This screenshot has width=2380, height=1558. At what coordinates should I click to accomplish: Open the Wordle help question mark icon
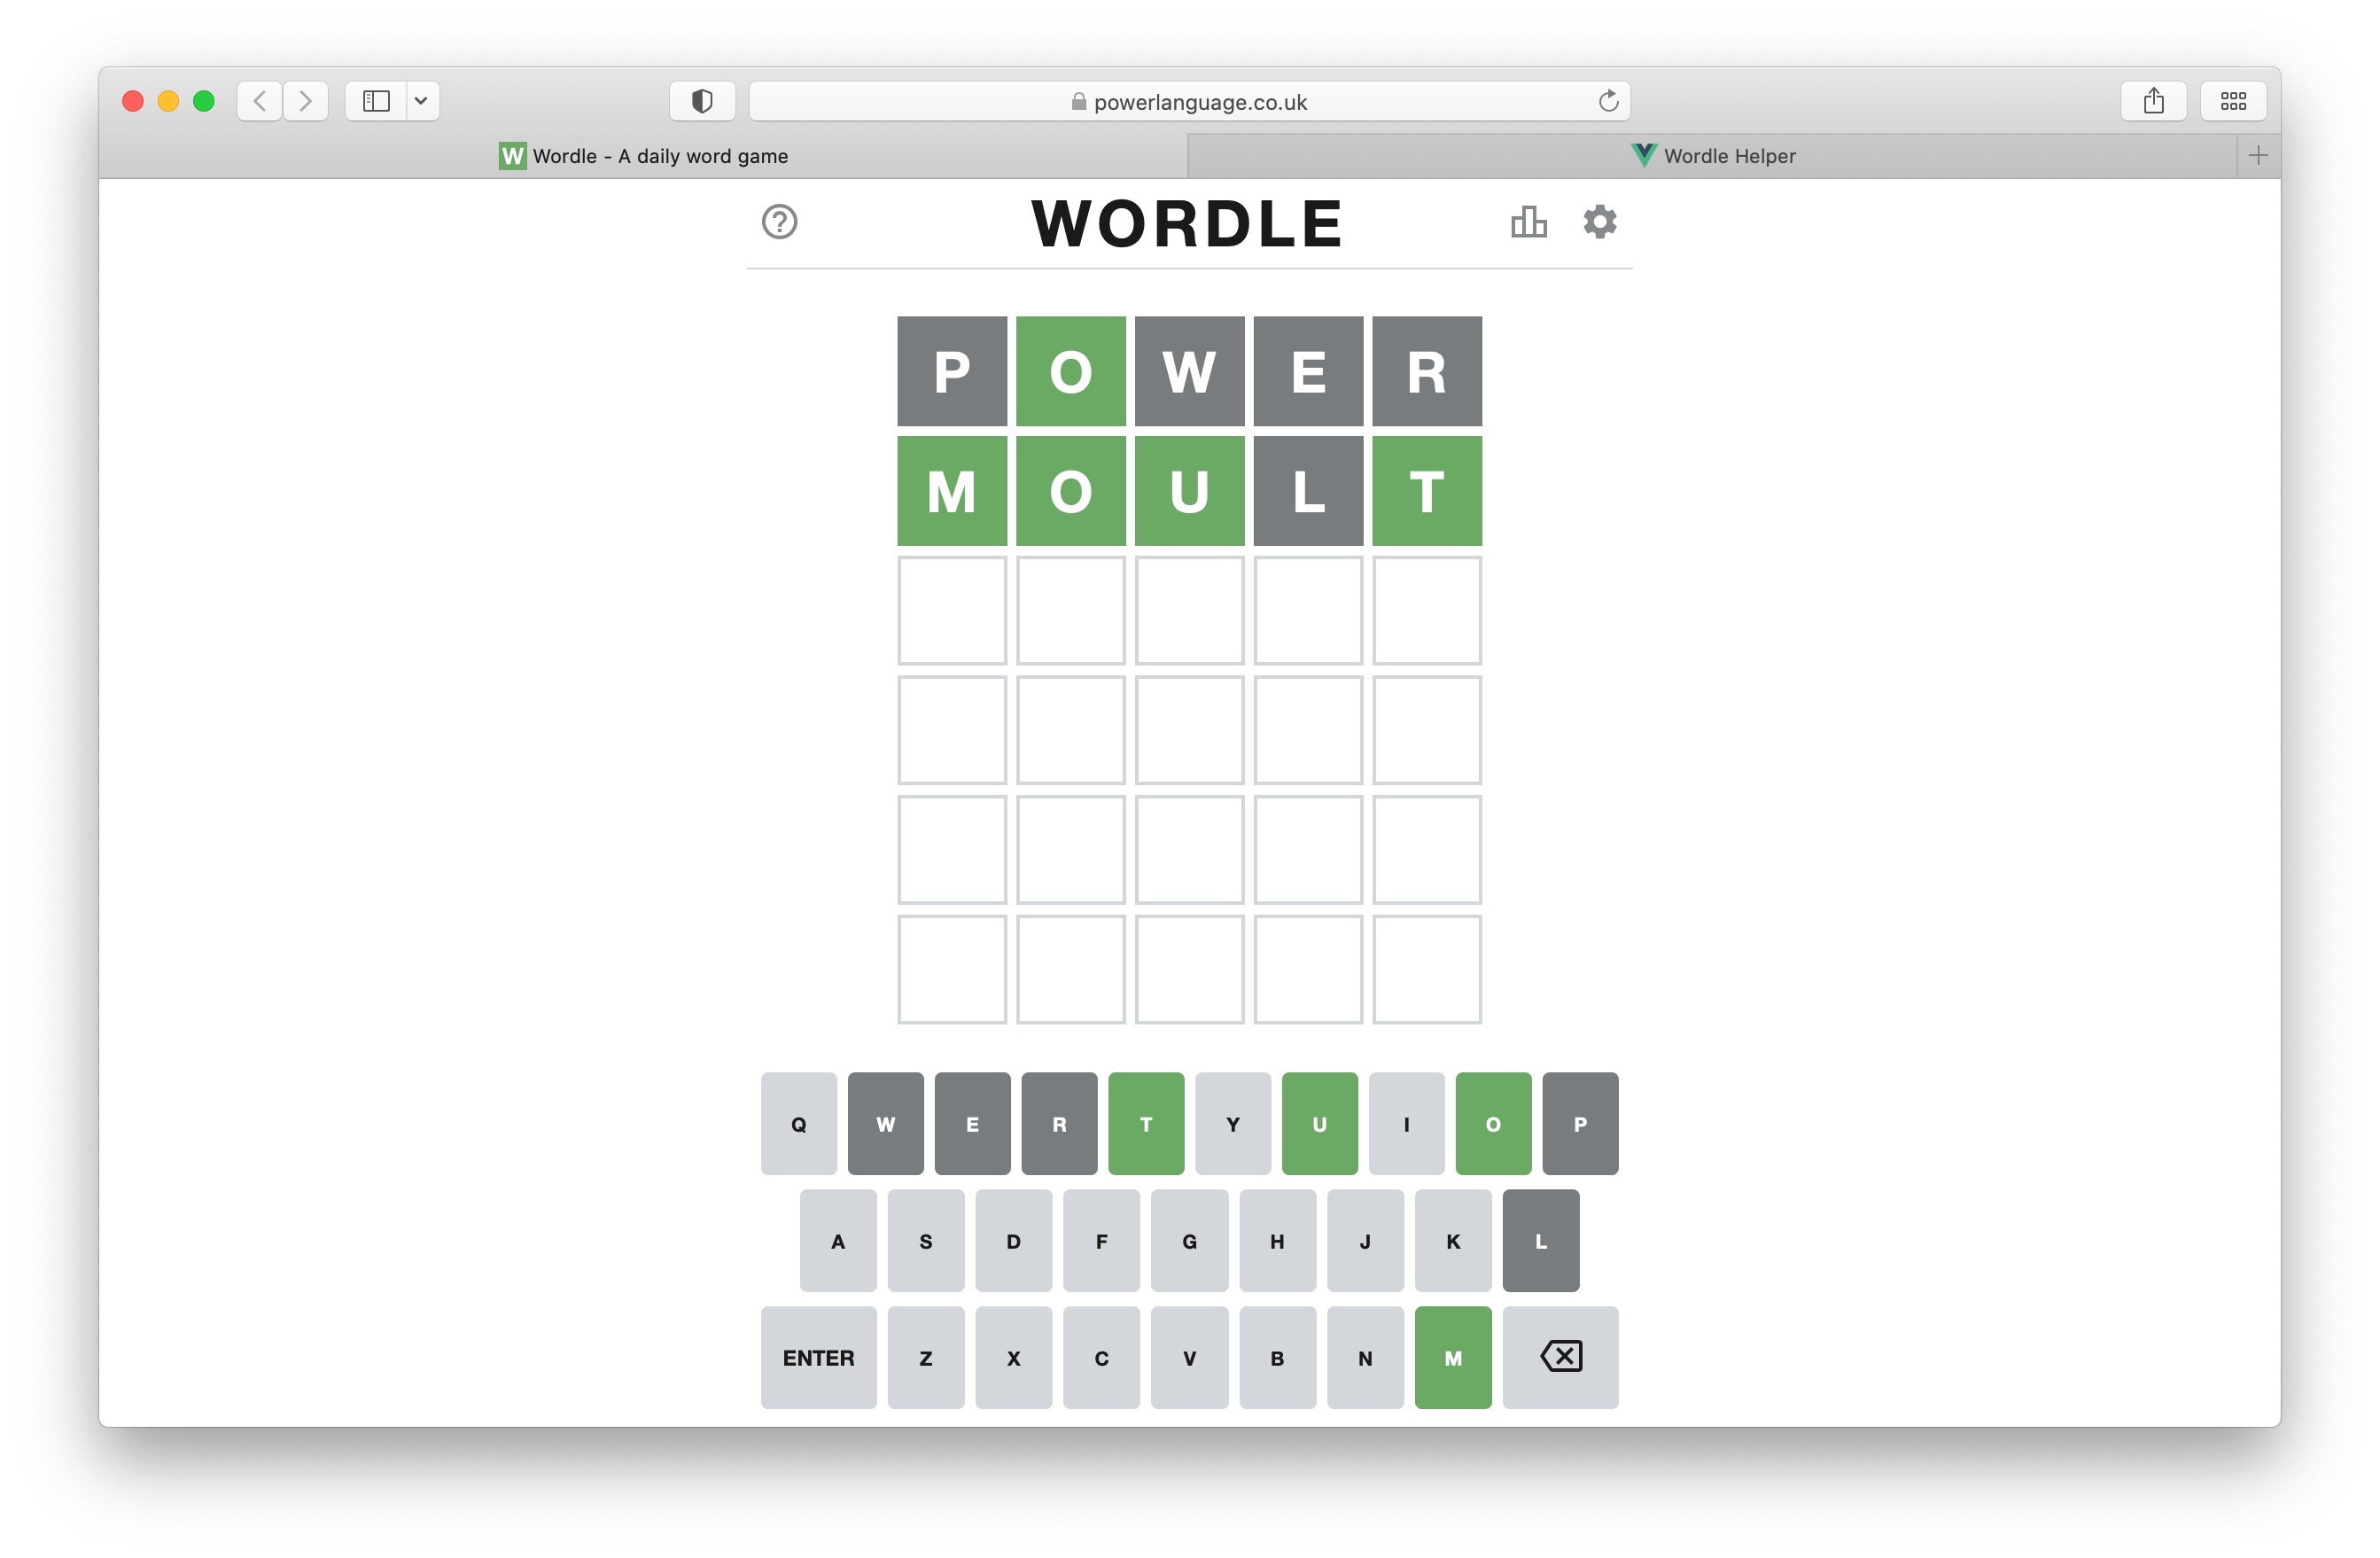click(779, 222)
